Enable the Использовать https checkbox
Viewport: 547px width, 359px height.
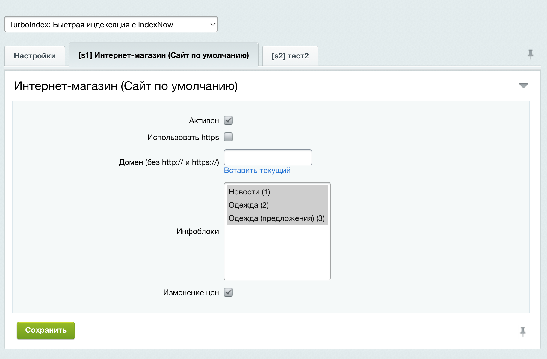[228, 137]
